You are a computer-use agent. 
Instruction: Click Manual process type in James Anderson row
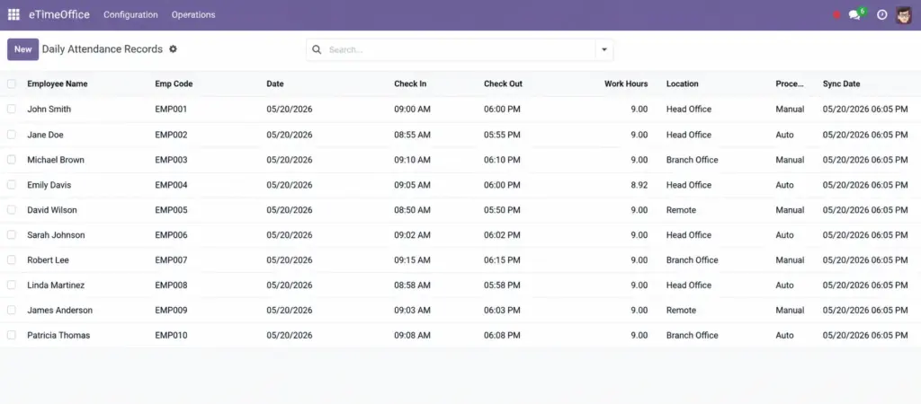(x=790, y=311)
